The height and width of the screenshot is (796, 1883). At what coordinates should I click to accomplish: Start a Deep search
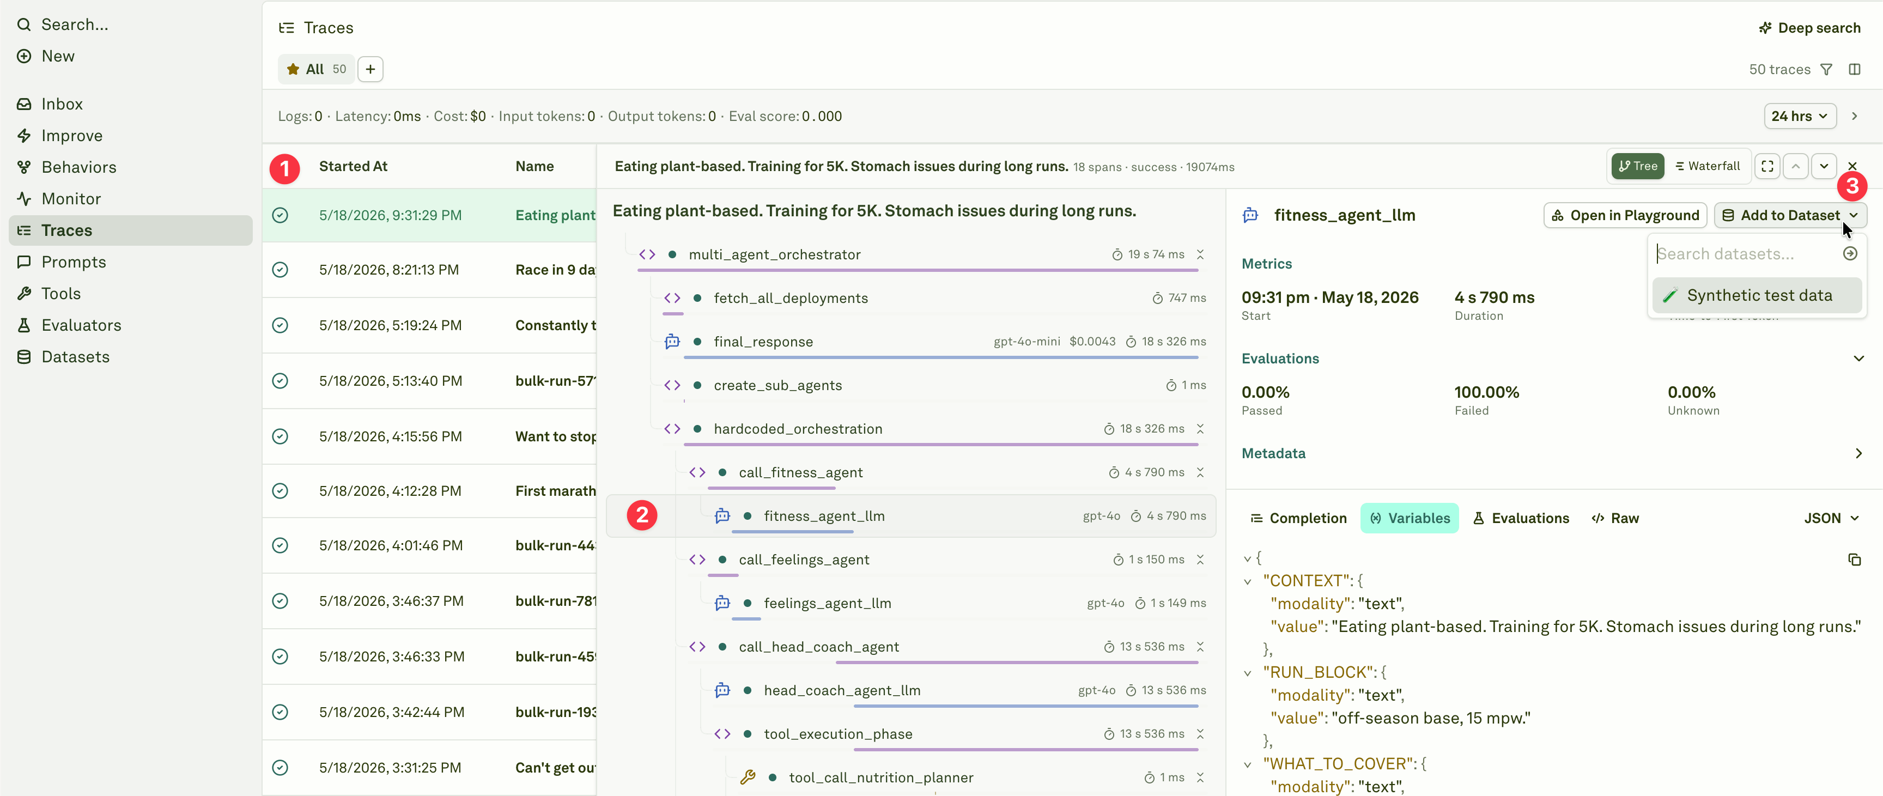point(1810,28)
